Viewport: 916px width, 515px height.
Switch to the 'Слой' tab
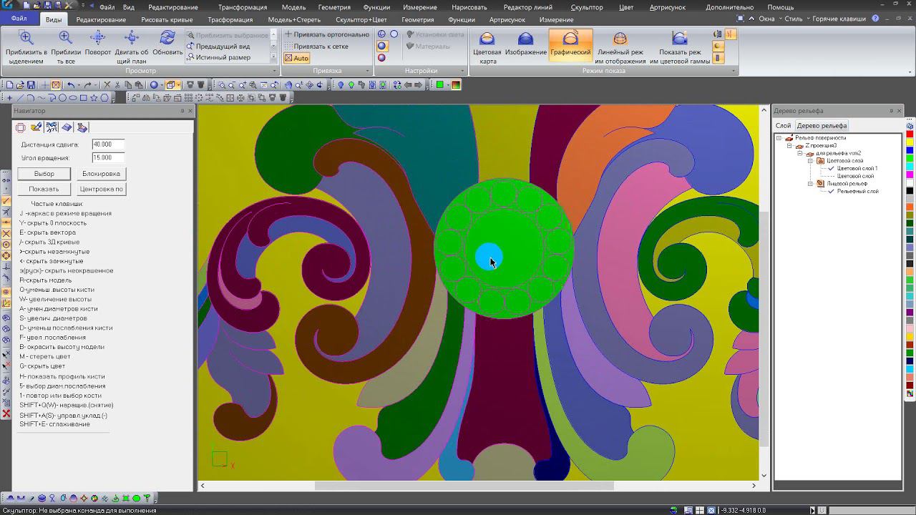[x=784, y=126]
